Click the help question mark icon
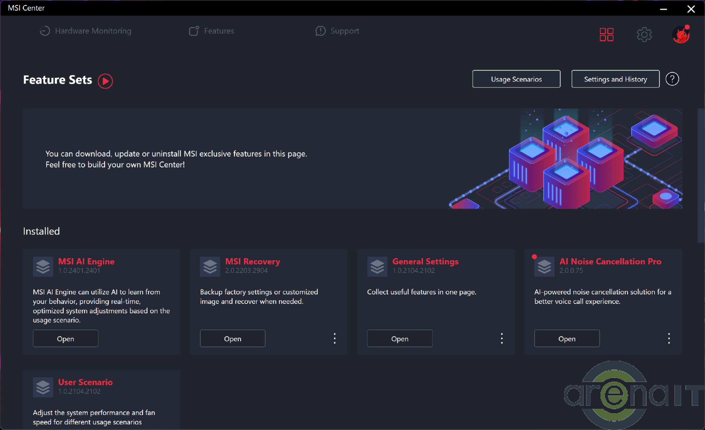 672,79
